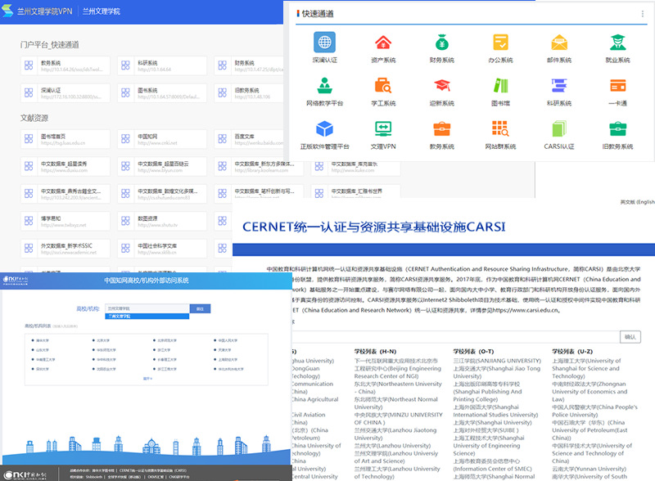Open the 数图资源 resource card
655x481 pixels.
(162, 221)
